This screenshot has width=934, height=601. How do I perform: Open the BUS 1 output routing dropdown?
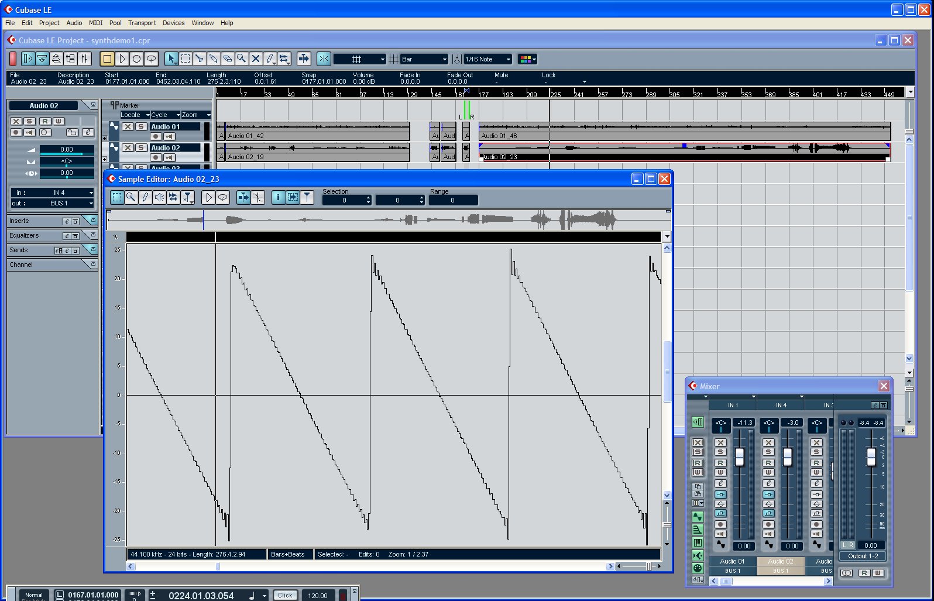52,203
